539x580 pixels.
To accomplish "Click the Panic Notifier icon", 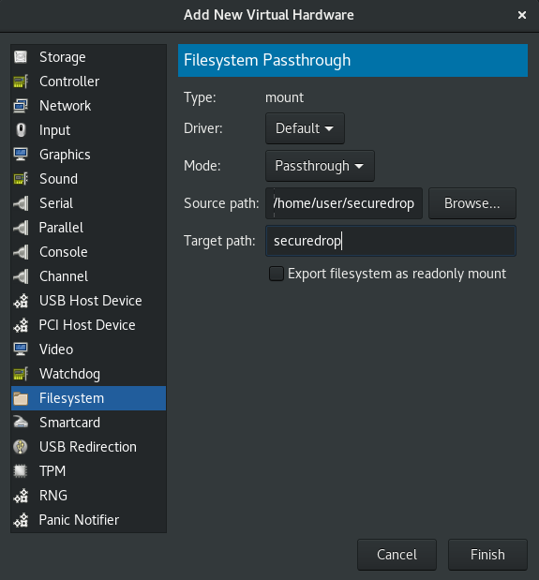I will click(21, 520).
